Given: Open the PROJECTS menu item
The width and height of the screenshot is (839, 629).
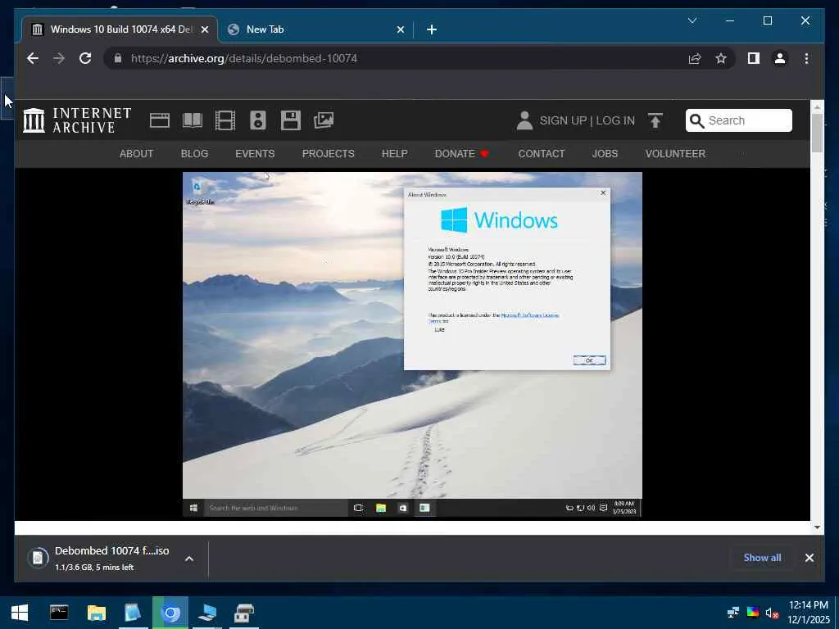Looking at the screenshot, I should [328, 153].
